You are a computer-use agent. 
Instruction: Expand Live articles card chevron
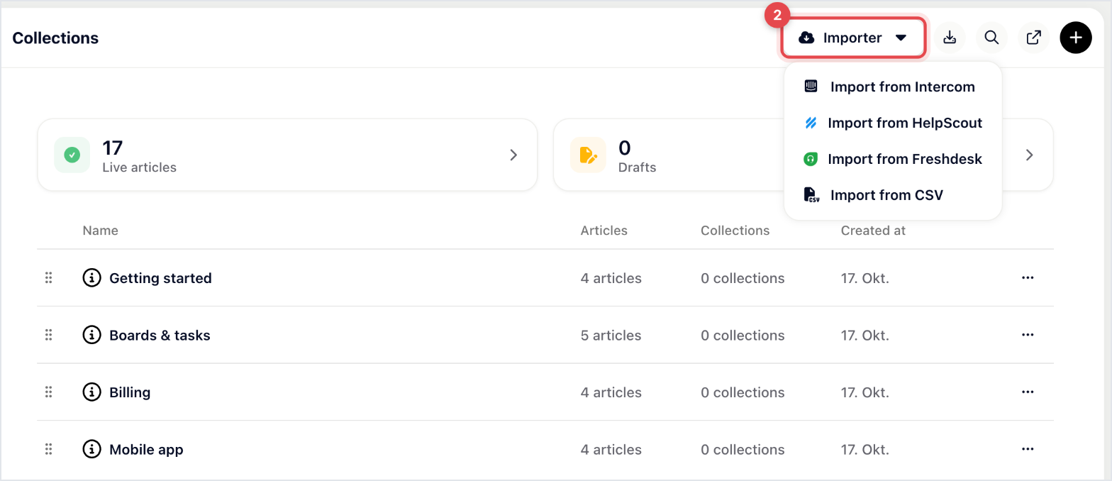(x=514, y=155)
